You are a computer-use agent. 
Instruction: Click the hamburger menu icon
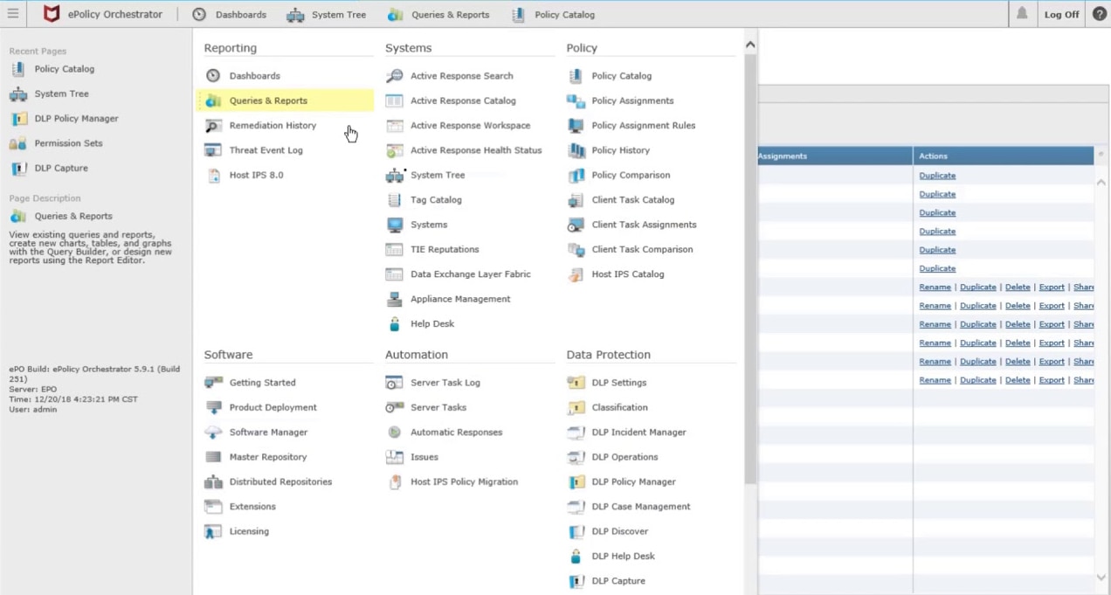(x=12, y=13)
